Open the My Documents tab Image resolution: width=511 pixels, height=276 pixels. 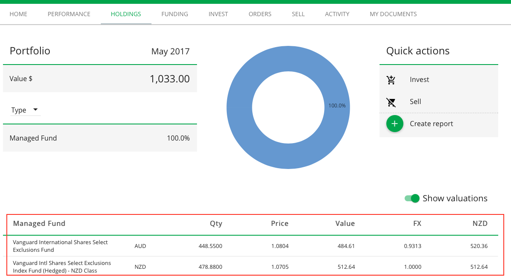pos(393,14)
